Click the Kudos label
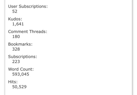 [15, 19]
